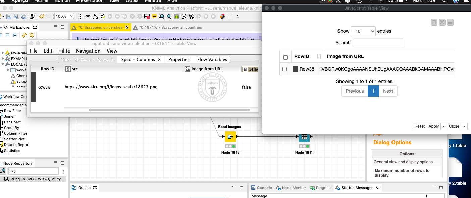Open the Hilite menu in Table View
Viewport: 471px width, 198px height.
tap(64, 51)
